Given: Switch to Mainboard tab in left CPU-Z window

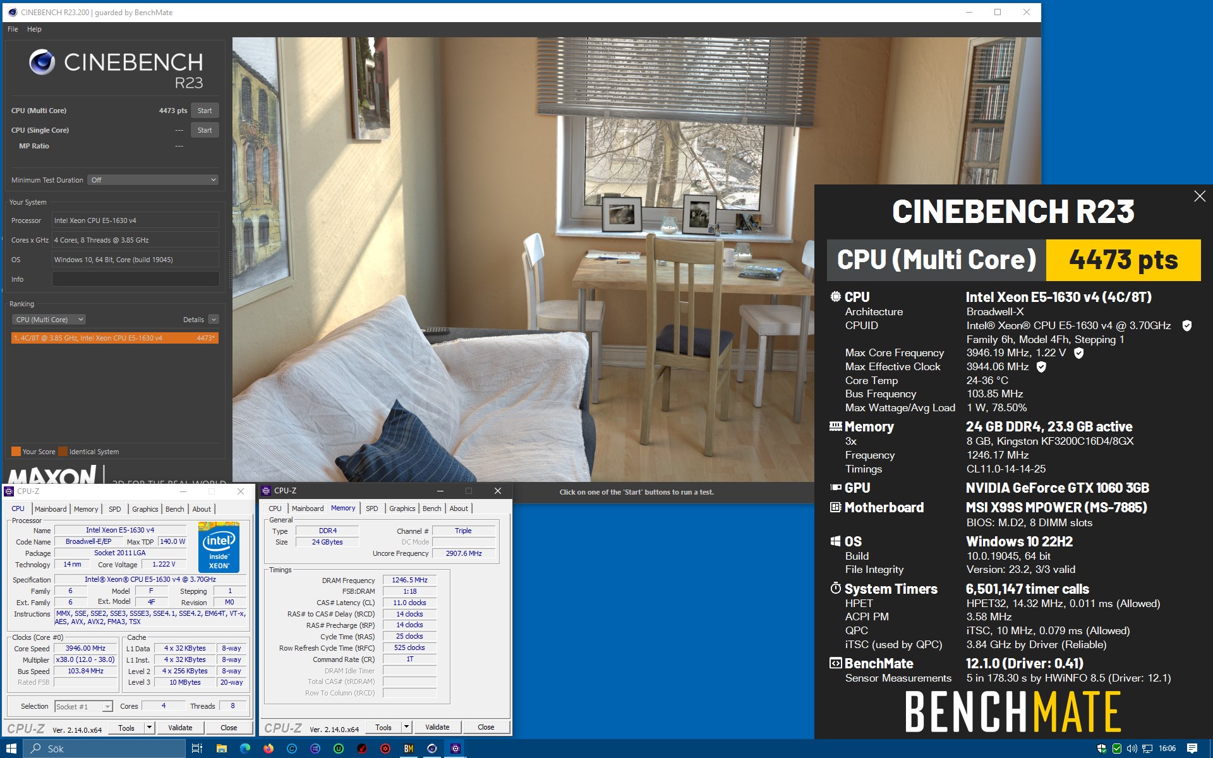Looking at the screenshot, I should point(51,509).
